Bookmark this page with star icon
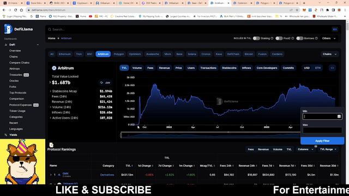This screenshot has height=196, width=349. [297, 10]
